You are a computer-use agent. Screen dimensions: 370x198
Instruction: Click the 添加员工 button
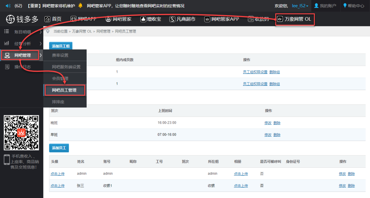(59, 148)
